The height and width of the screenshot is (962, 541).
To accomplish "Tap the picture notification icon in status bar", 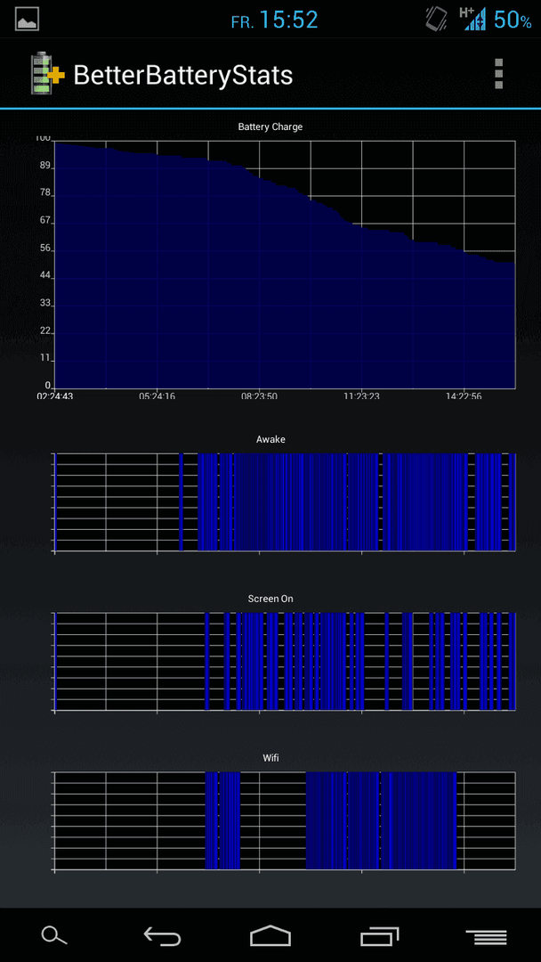I will coord(28,20).
